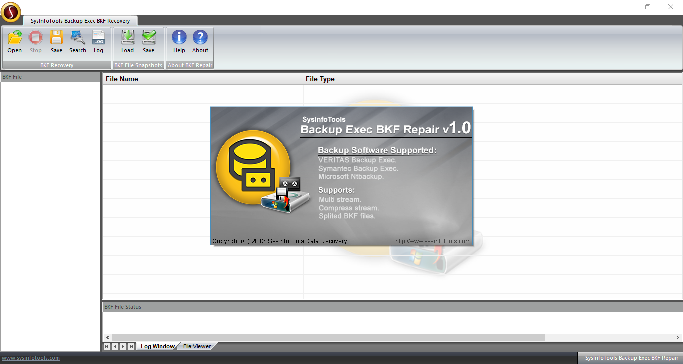Show the About dialog icon
Viewport: 683px width, 364px height.
[x=200, y=42]
